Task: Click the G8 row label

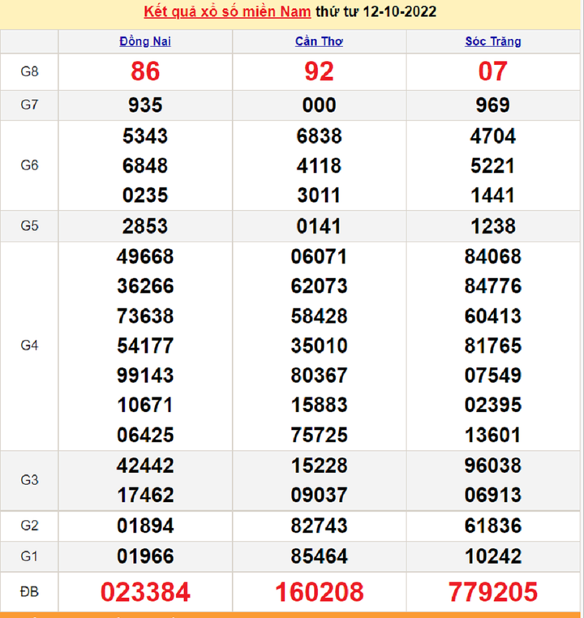Action: (29, 71)
